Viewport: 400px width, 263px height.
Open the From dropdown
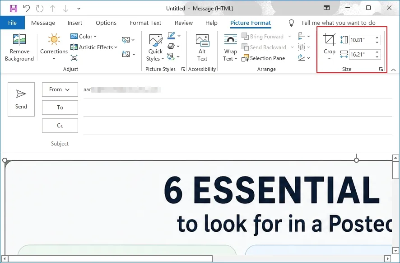60,89
